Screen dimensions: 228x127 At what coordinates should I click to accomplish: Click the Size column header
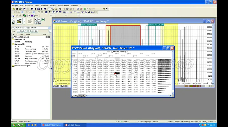point(45,35)
